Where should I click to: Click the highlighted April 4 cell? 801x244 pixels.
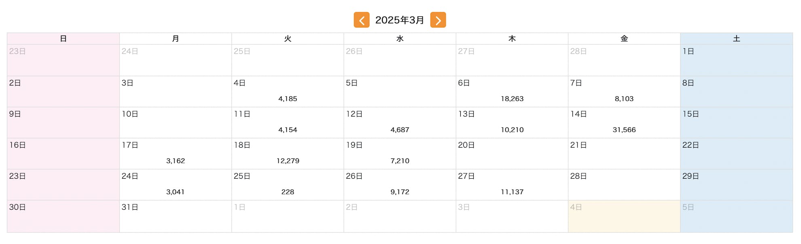pyautogui.click(x=624, y=217)
